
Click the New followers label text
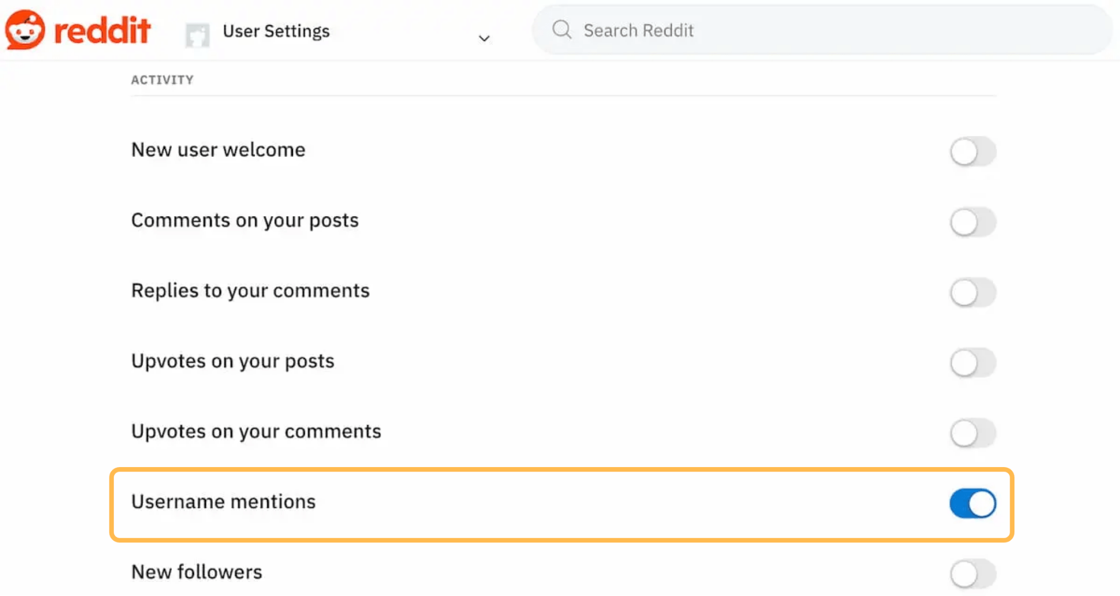196,572
